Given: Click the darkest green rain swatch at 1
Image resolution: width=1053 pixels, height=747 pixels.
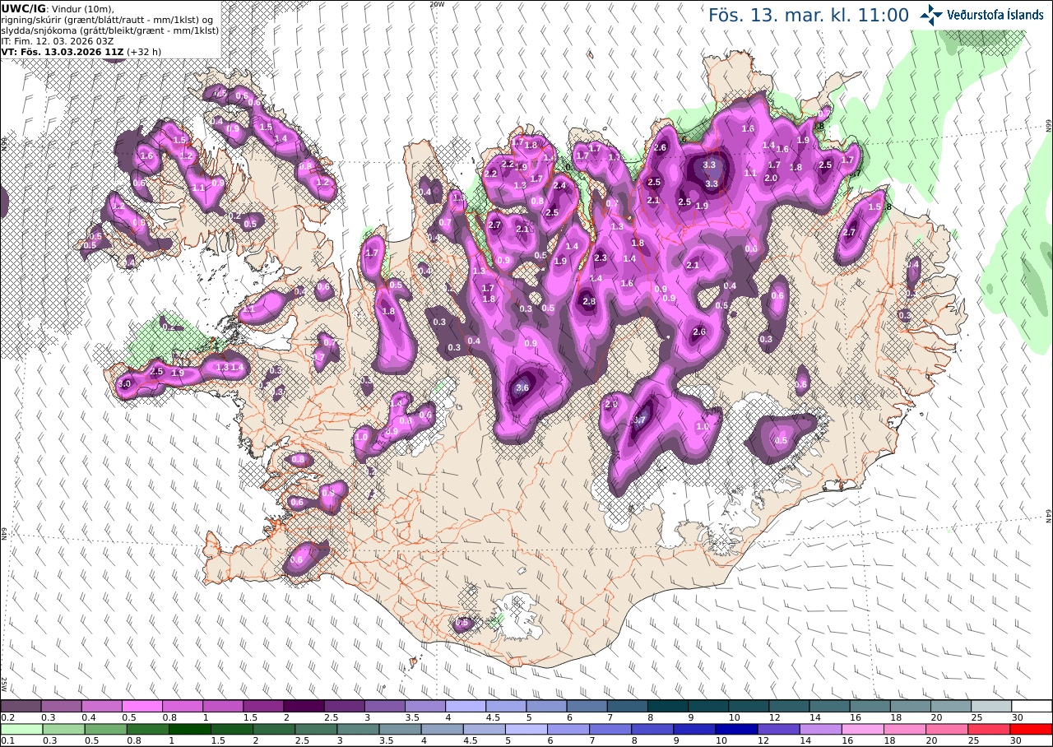Looking at the screenshot, I should [x=189, y=729].
